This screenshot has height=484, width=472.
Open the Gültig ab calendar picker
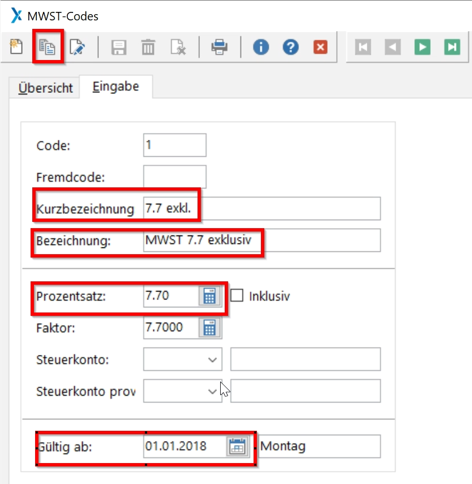click(x=238, y=446)
